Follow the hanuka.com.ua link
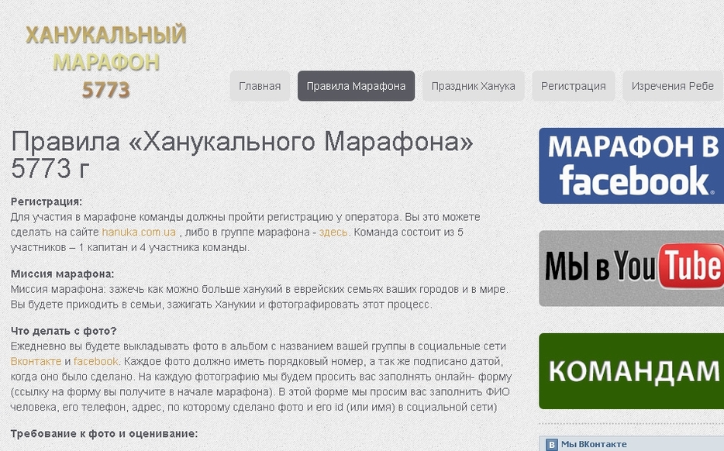 tap(140, 232)
